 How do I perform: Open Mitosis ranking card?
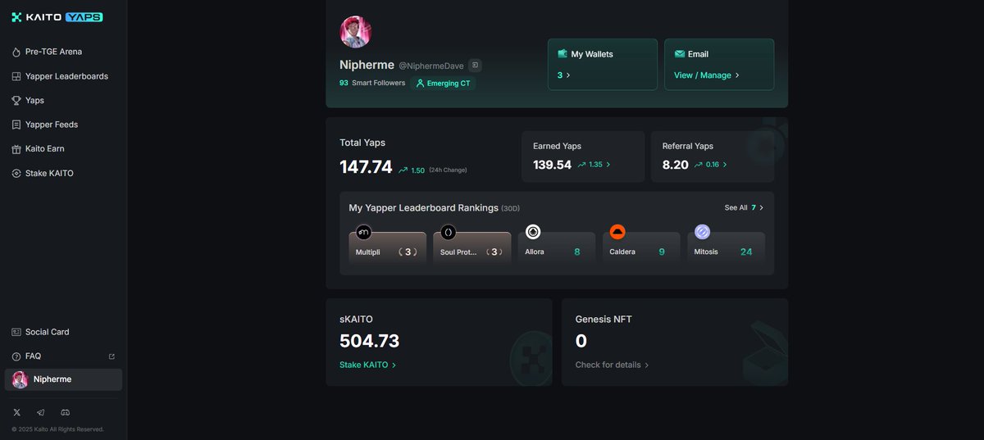click(x=726, y=248)
